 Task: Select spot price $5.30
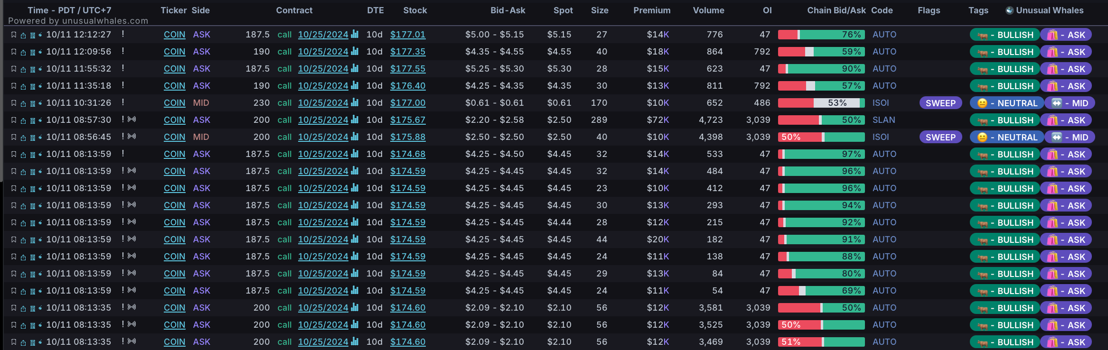(x=559, y=69)
